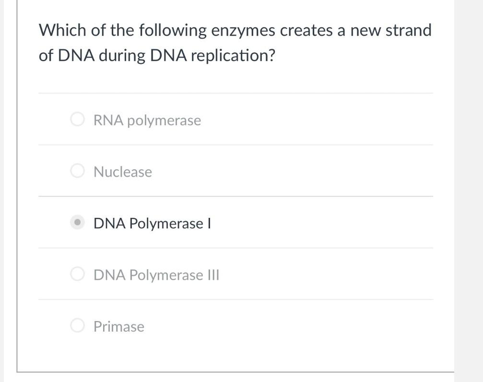The height and width of the screenshot is (382, 483).
Task: Click the word 'during' in the question
Action: coord(124,56)
